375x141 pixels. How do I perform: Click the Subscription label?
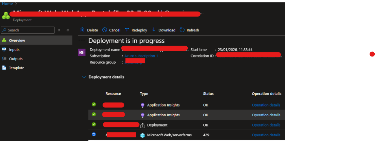pyautogui.click(x=100, y=56)
